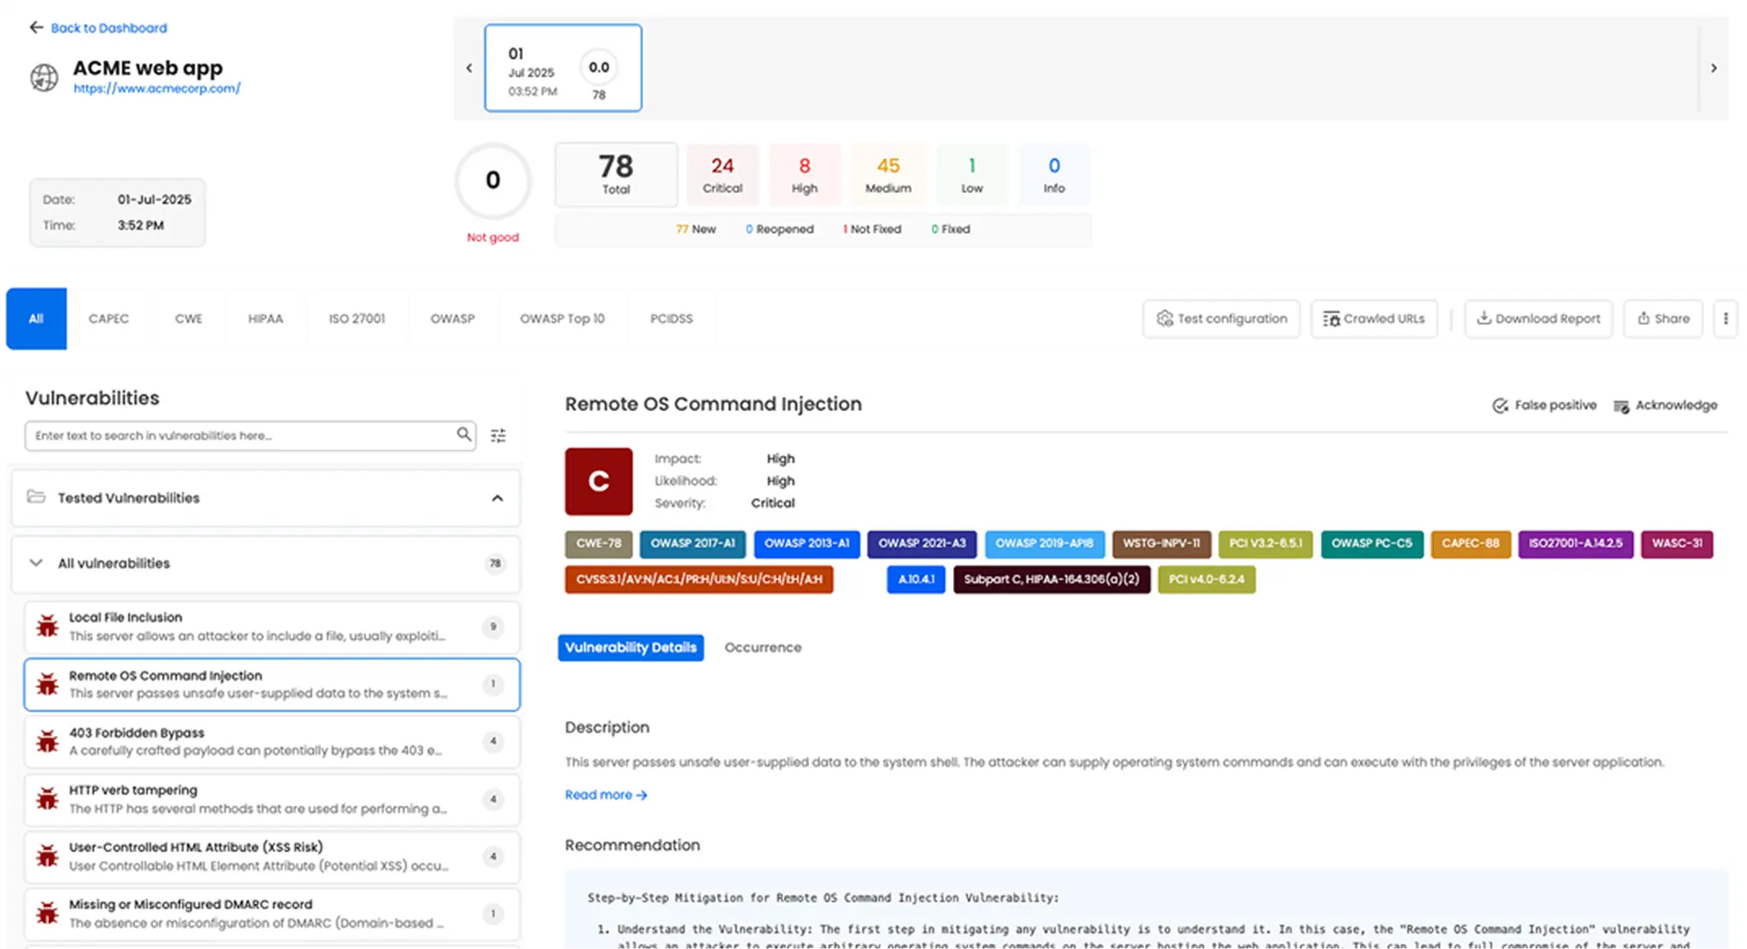Click next arrow in scan history carousel
Viewport: 1747px width, 949px height.
coord(1714,68)
